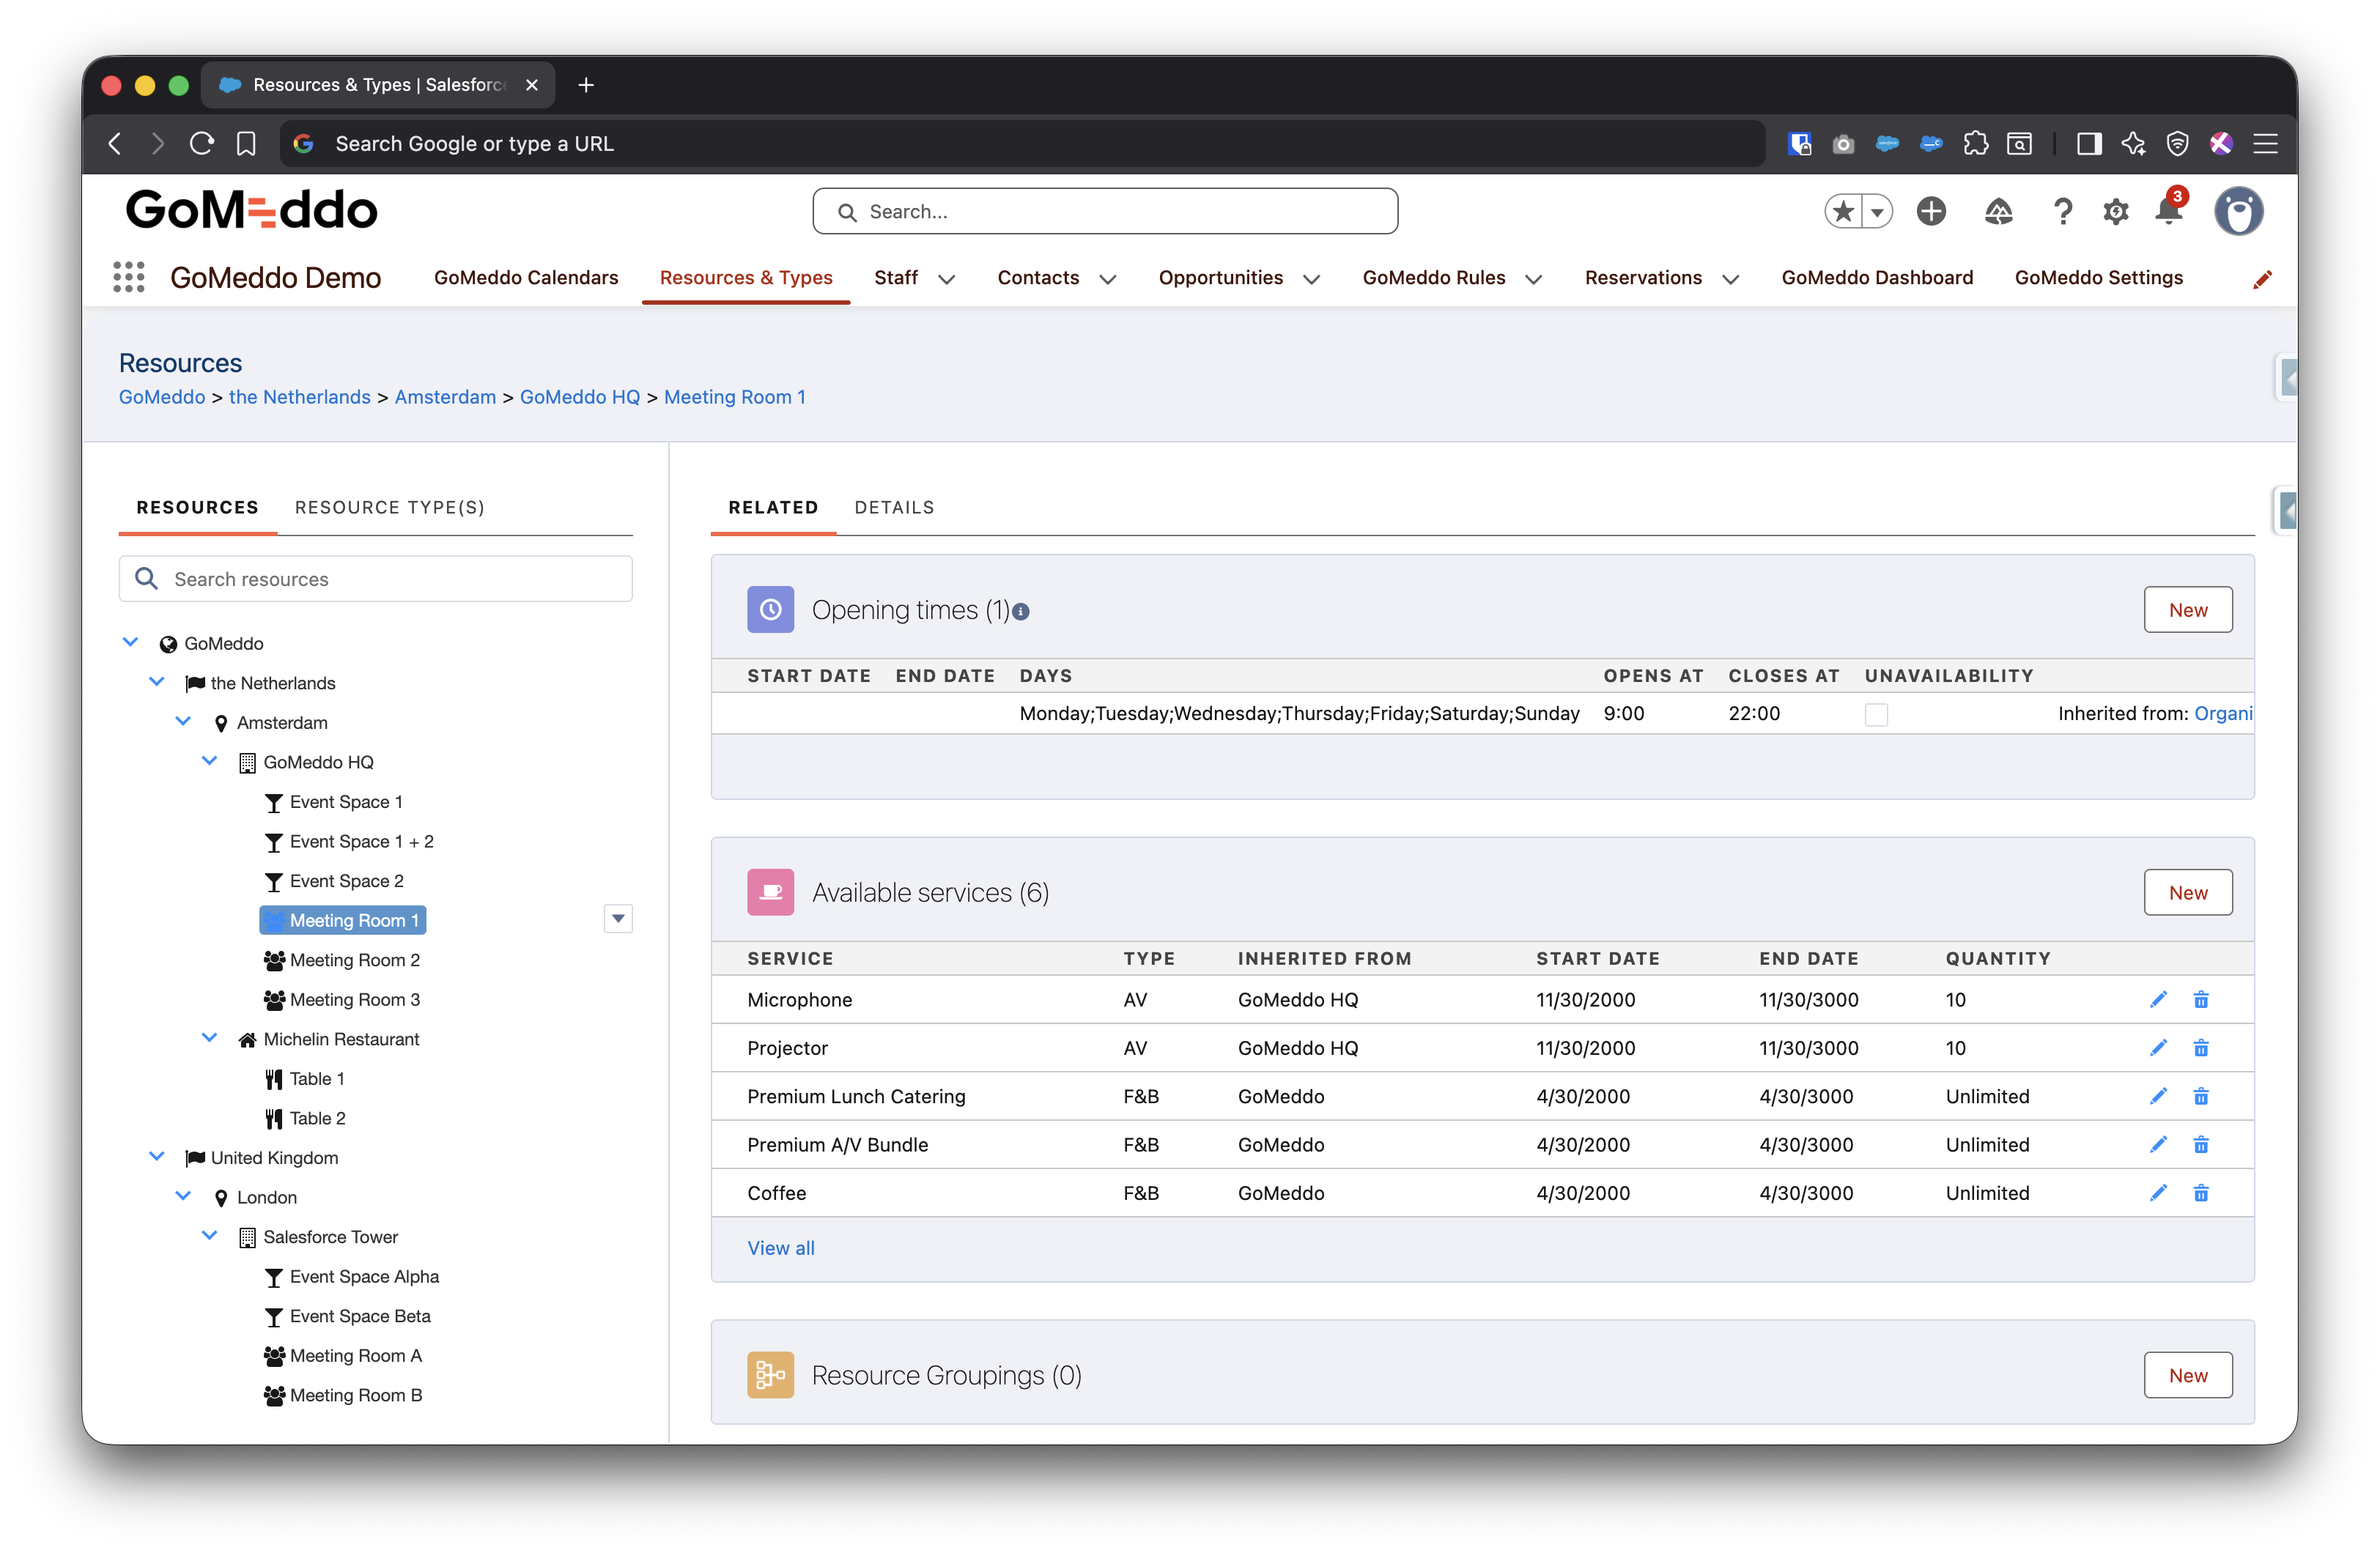This screenshot has height=1553, width=2380.
Task: Click the Opening times info icon
Action: [1021, 612]
